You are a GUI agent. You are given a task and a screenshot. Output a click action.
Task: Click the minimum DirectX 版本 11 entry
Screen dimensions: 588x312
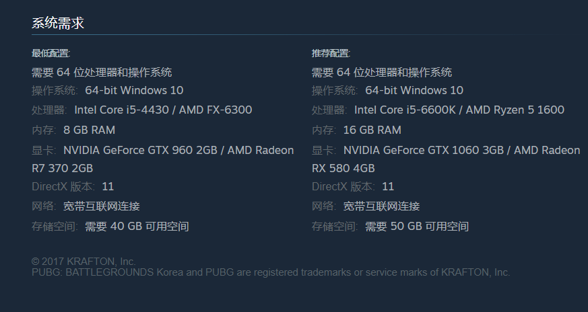(x=73, y=186)
